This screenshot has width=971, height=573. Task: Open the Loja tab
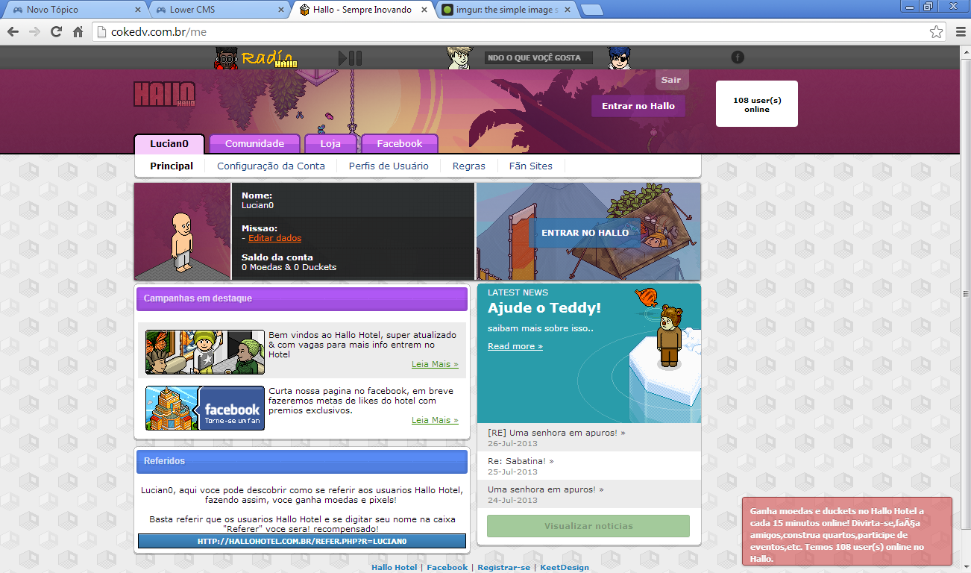(x=330, y=144)
